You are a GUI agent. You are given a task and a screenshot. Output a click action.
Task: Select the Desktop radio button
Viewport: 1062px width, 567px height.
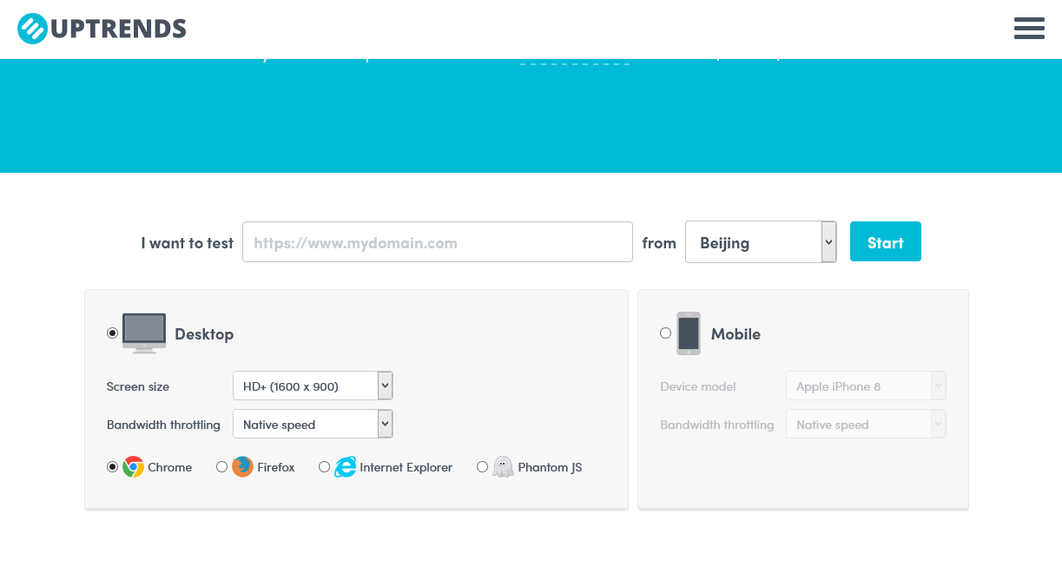click(x=112, y=333)
